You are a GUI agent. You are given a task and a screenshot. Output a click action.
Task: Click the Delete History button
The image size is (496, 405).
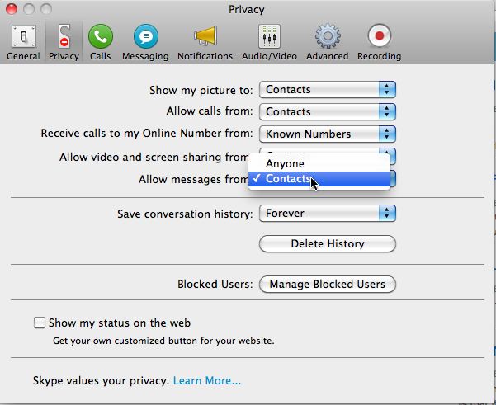328,244
